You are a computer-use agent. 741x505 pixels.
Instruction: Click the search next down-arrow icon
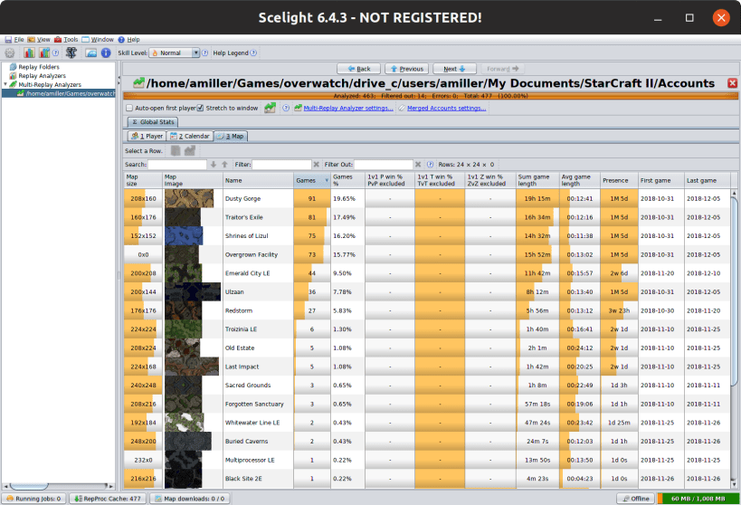click(214, 165)
